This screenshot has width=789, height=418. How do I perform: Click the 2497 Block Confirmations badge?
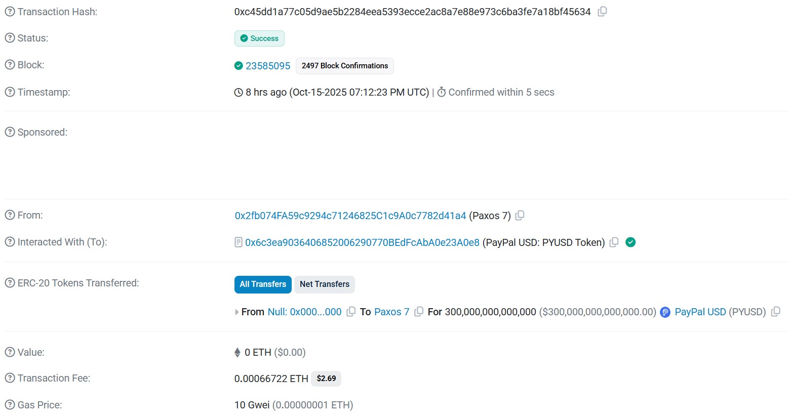pos(344,66)
